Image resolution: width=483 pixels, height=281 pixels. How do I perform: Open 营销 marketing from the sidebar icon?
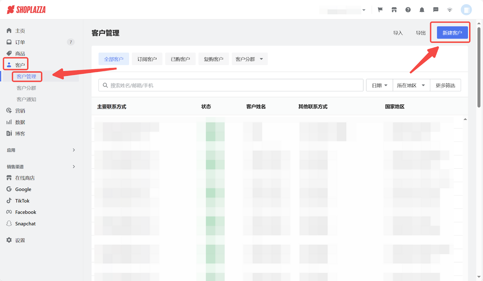(9, 110)
